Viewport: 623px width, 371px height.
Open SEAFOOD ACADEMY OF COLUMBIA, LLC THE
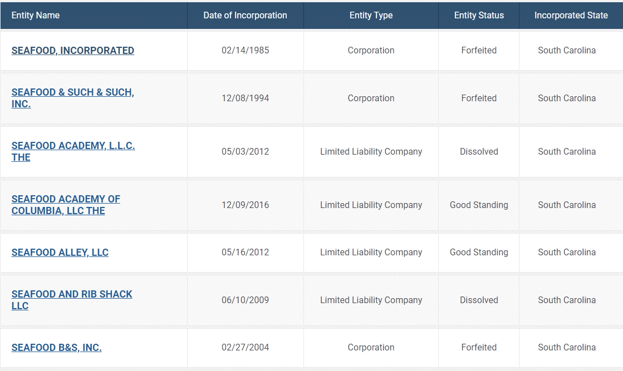[x=66, y=199]
